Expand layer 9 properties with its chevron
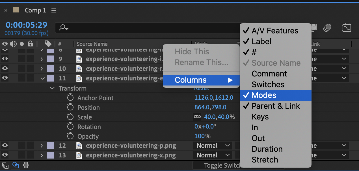Image resolution: width=359 pixels, height=171 pixels. (x=41, y=59)
